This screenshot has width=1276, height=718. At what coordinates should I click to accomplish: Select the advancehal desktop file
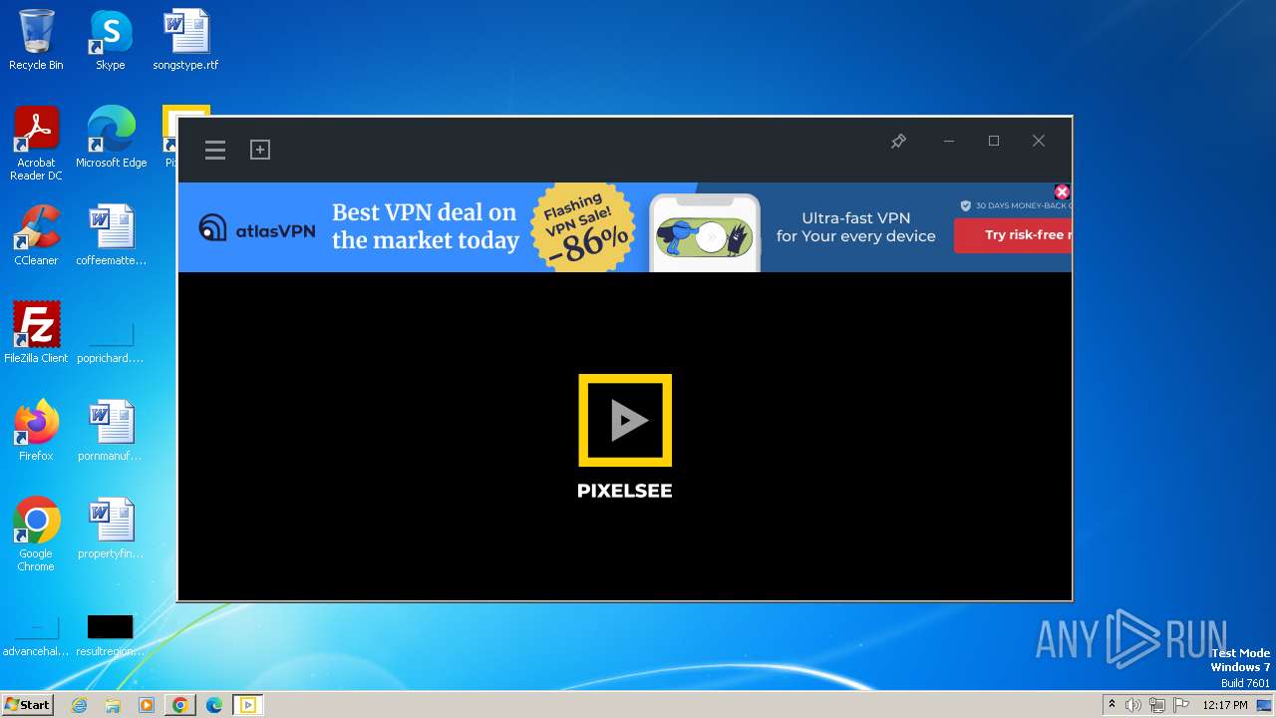tap(36, 636)
